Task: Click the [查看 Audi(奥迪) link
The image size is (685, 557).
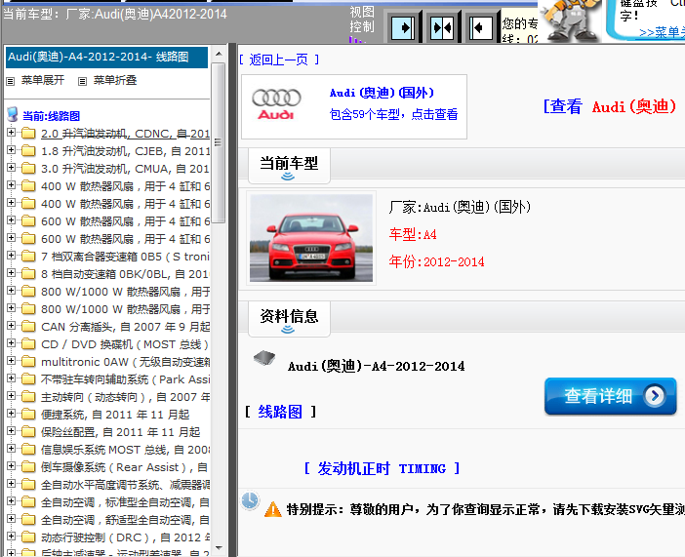Action: coord(610,106)
